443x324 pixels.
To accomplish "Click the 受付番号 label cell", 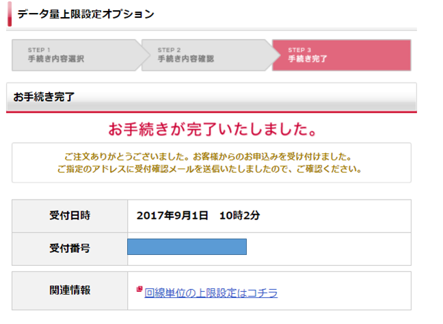I will click(70, 249).
